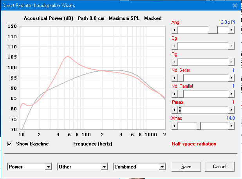Click the Xmax value 14.0
Viewport: 242px width, 179px height.
click(230, 118)
